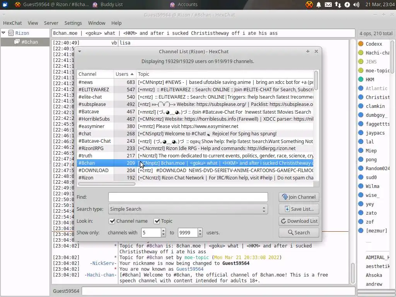Screen dimensions: 396x297
Task: Click the Save List... button
Action: pyautogui.click(x=299, y=209)
